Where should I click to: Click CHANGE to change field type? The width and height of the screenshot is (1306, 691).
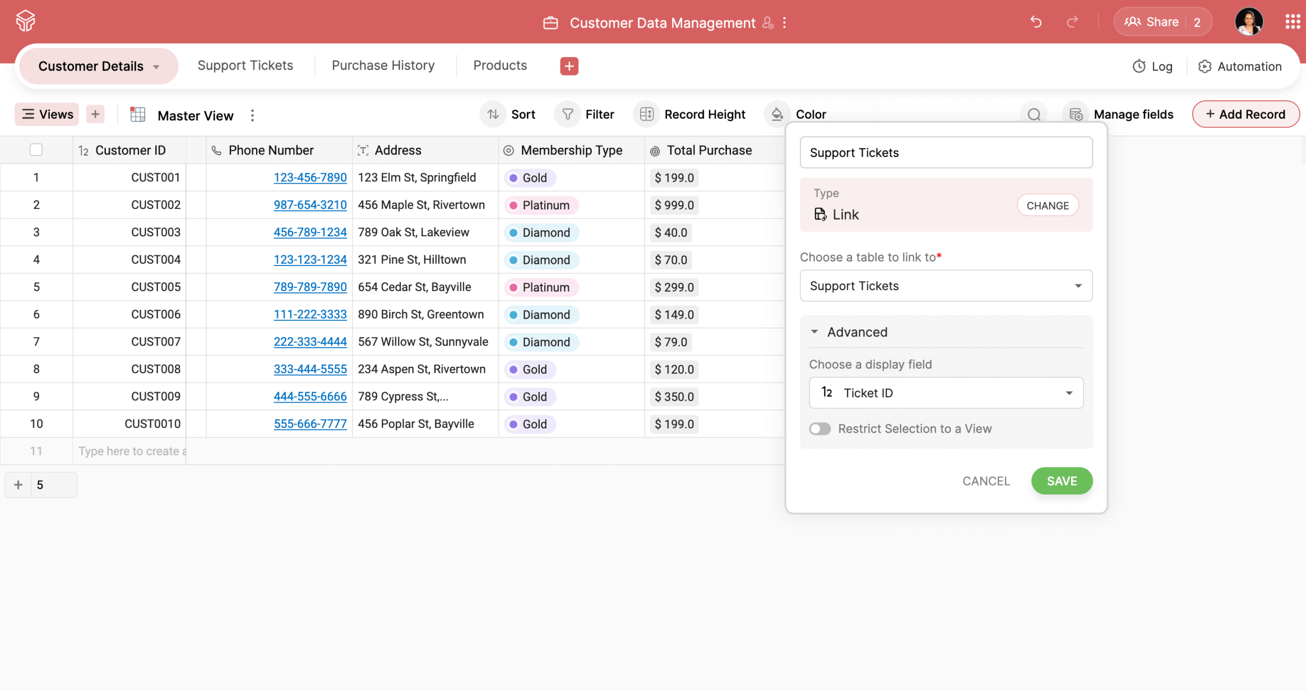click(1048, 206)
